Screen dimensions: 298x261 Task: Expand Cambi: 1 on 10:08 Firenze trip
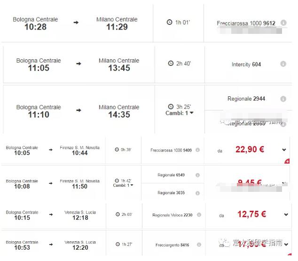[x=123, y=185]
